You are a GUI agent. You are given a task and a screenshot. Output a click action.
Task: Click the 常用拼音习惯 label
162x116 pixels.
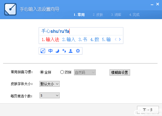22,72
